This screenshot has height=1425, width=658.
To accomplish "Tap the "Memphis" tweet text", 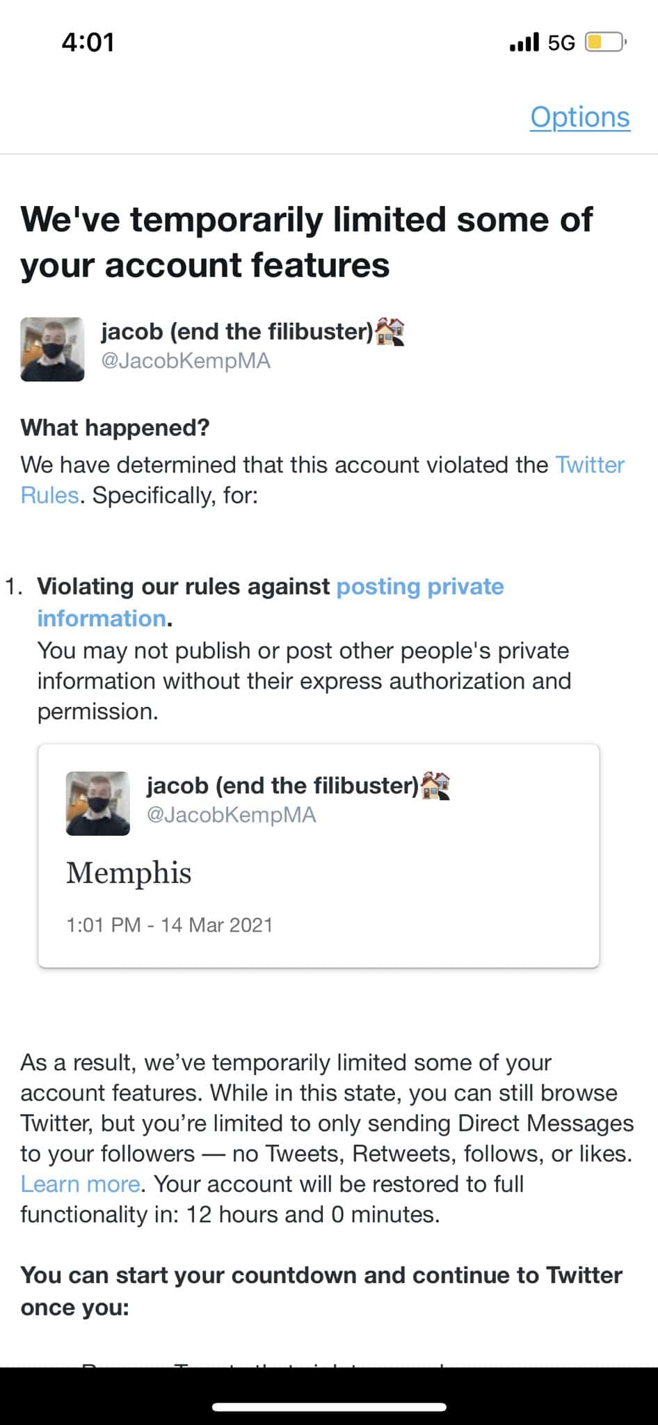I will point(129,873).
